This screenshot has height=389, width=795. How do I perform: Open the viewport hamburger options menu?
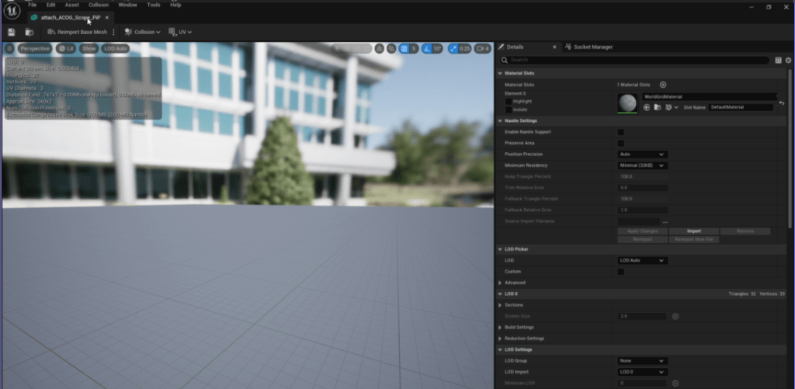(9, 48)
